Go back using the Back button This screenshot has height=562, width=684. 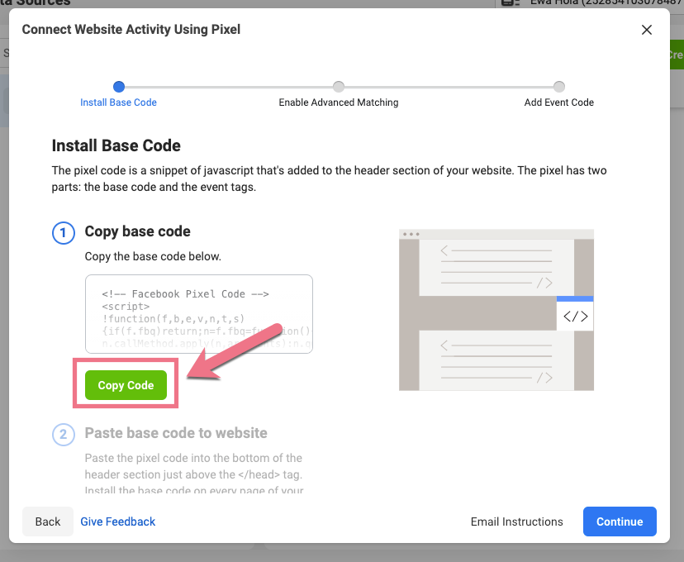[x=48, y=522]
